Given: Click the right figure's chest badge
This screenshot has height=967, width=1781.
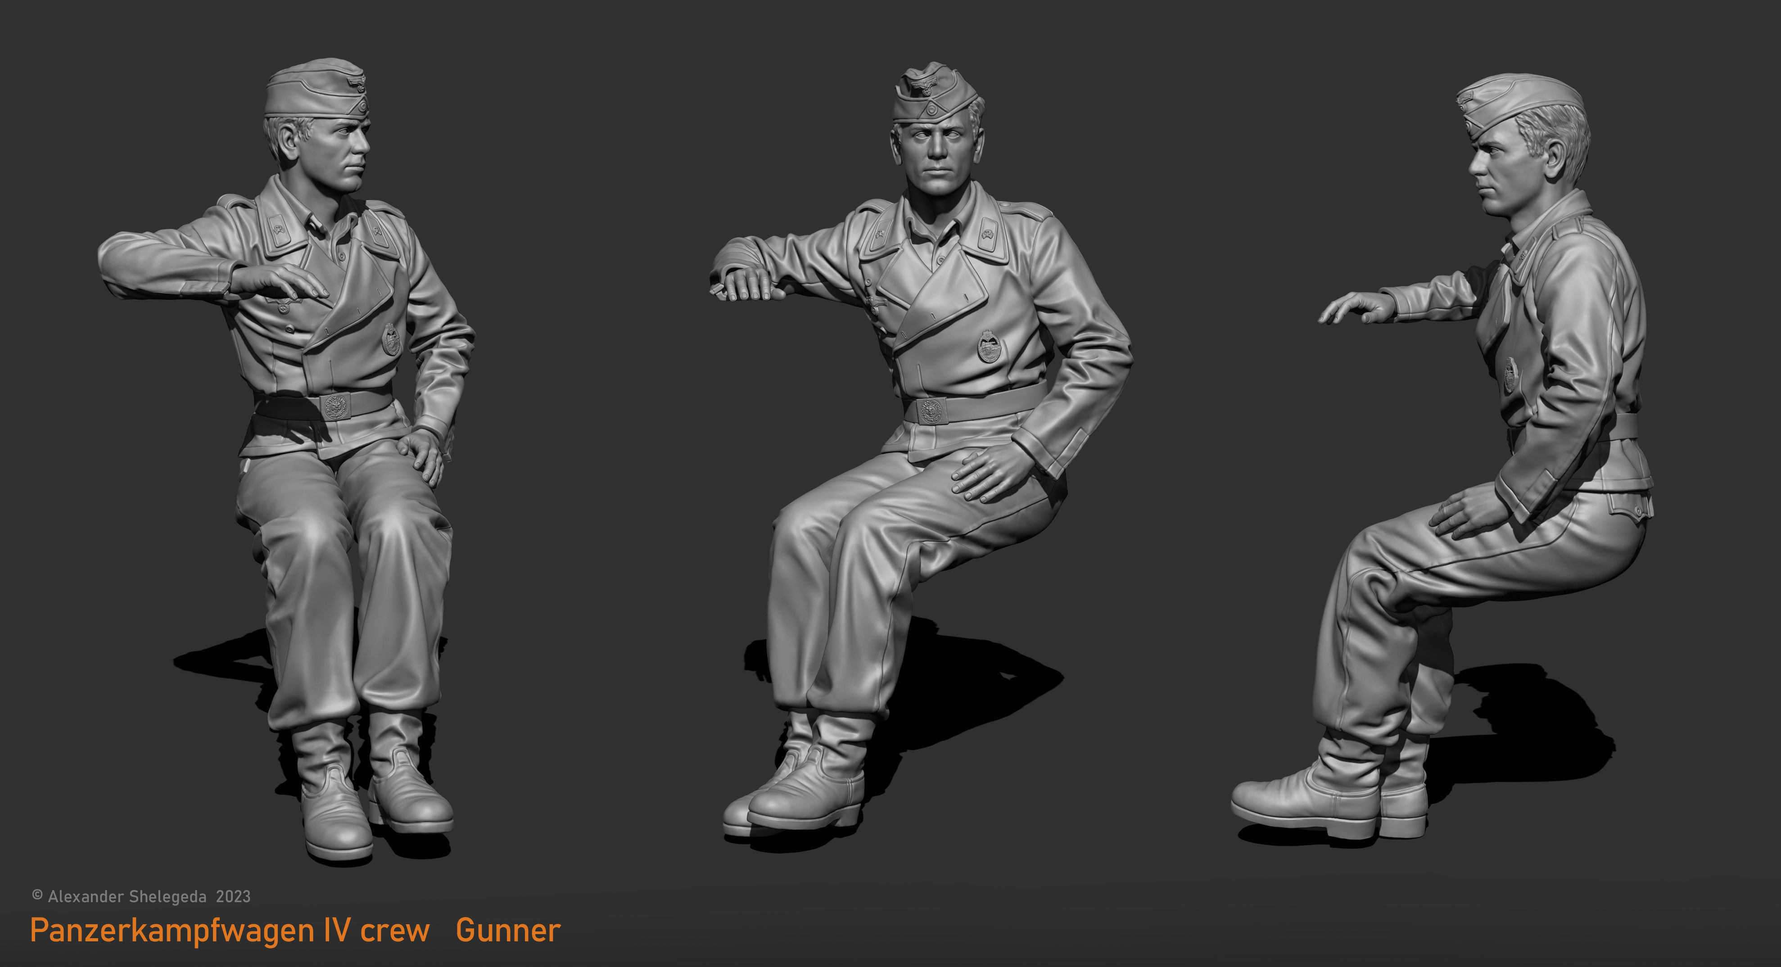Looking at the screenshot, I should click(1511, 376).
